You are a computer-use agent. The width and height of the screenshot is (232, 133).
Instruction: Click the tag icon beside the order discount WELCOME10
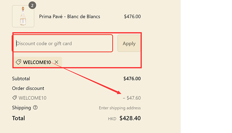pyautogui.click(x=14, y=98)
